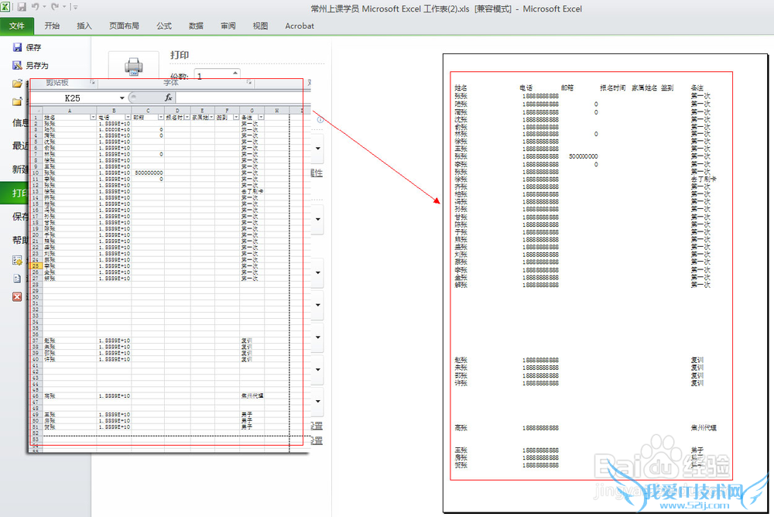Click the Save (保存) icon in Backstage menu
Image resolution: width=774 pixels, height=517 pixels.
coord(17,47)
